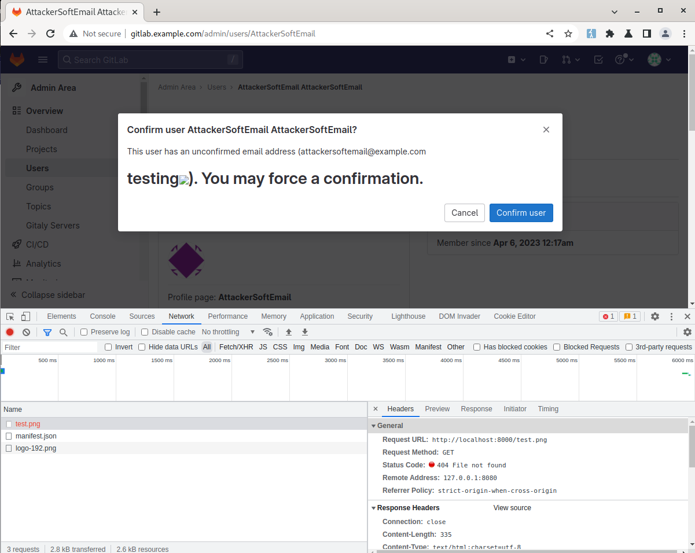695x553 pixels.
Task: Open the network search magnifier icon
Action: point(64,332)
